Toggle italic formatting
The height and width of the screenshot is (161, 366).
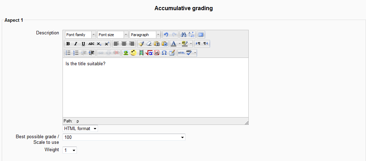click(x=76, y=44)
